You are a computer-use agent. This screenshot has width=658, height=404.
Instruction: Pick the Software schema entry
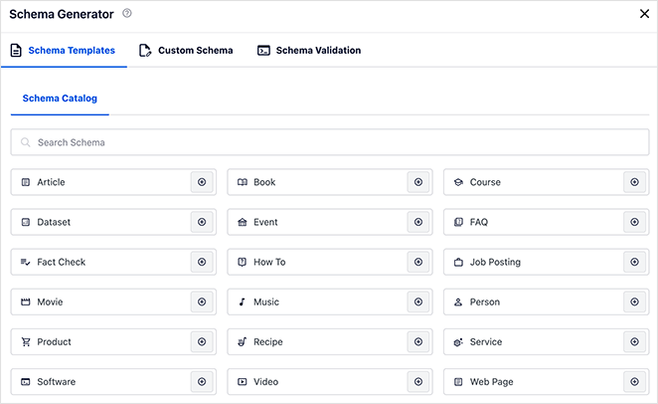(99, 381)
